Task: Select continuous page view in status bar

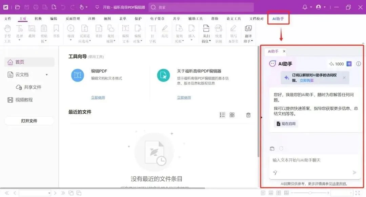Action: (271, 193)
